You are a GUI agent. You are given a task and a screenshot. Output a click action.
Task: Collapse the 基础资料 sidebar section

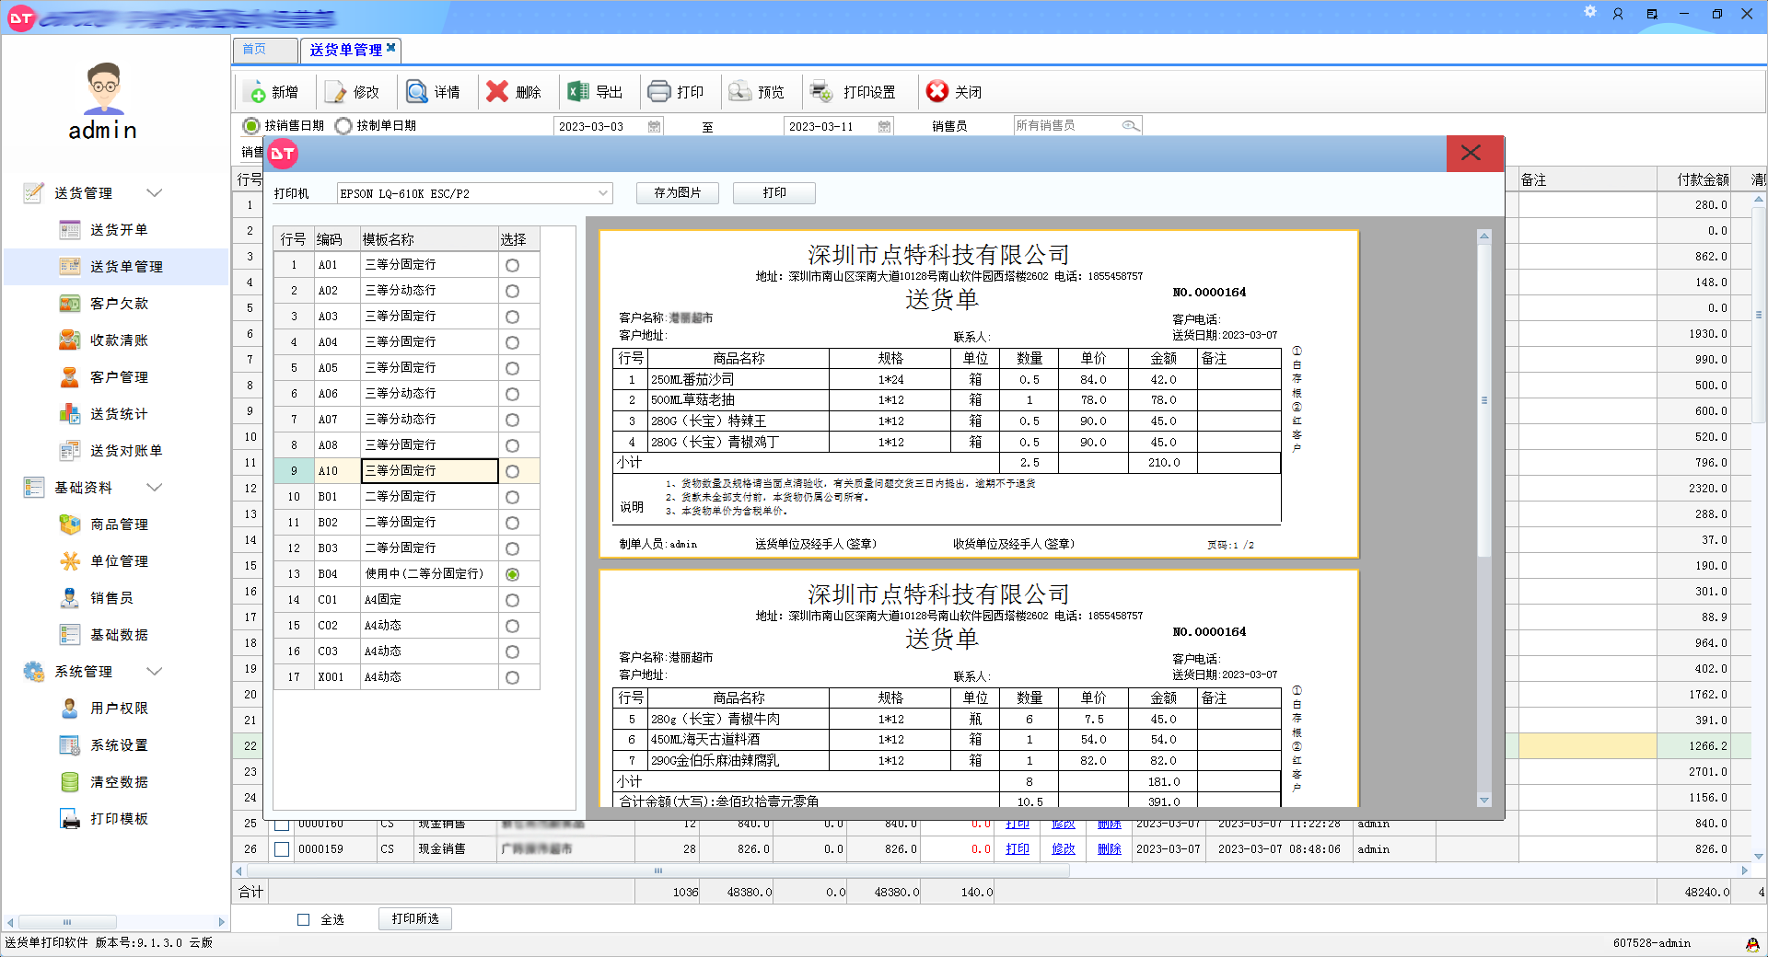pyautogui.click(x=155, y=487)
